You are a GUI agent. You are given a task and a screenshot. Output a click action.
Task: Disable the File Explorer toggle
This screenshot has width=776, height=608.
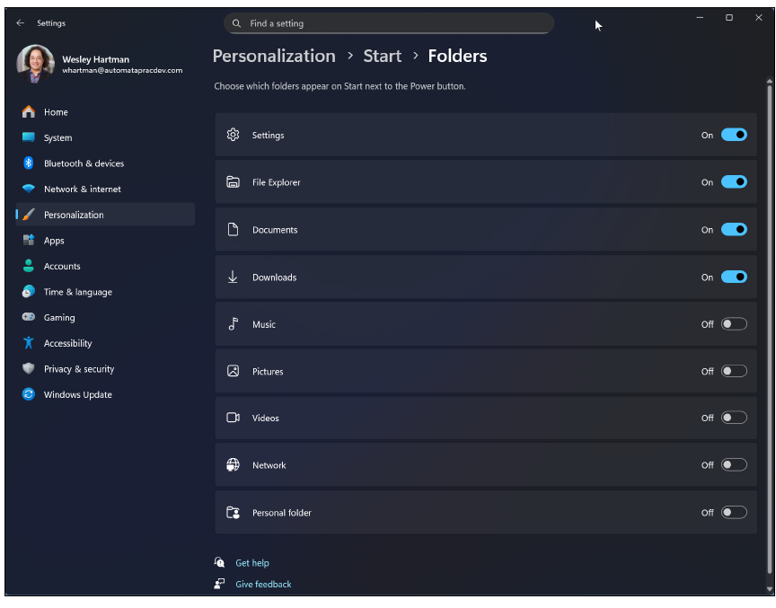pos(734,182)
